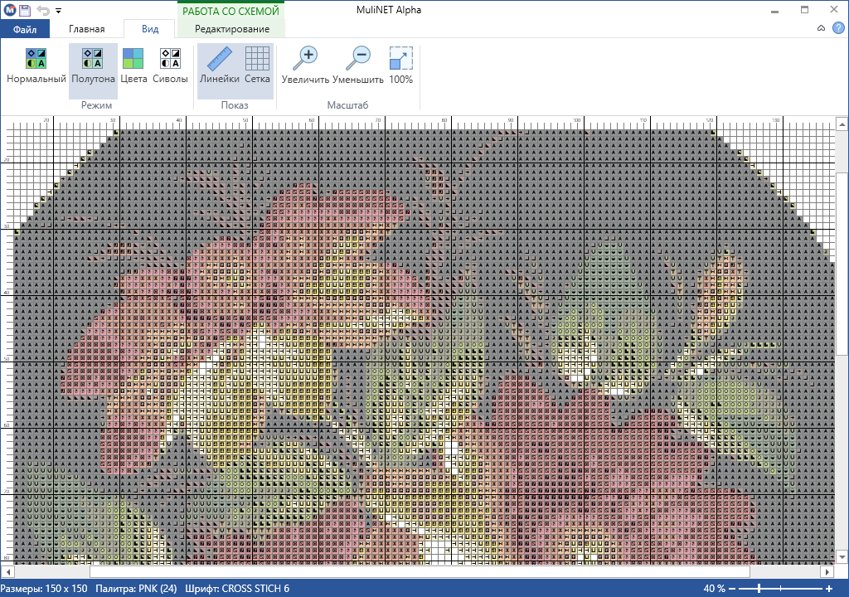The width and height of the screenshot is (849, 597).
Task: Click the zoom slider minus button
Action: [x=733, y=589]
